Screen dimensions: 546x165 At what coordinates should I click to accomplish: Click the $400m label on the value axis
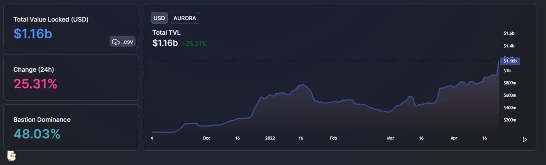[x=509, y=108]
